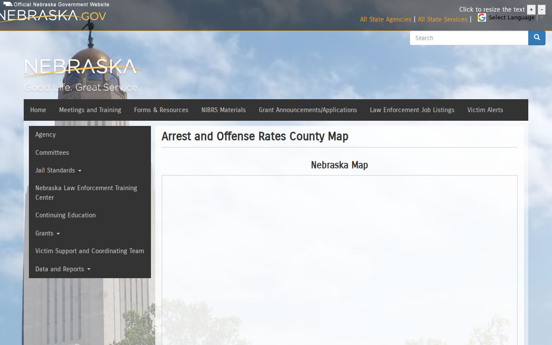
Task: Click the 'Click to resize the text' label
Action: pos(492,9)
